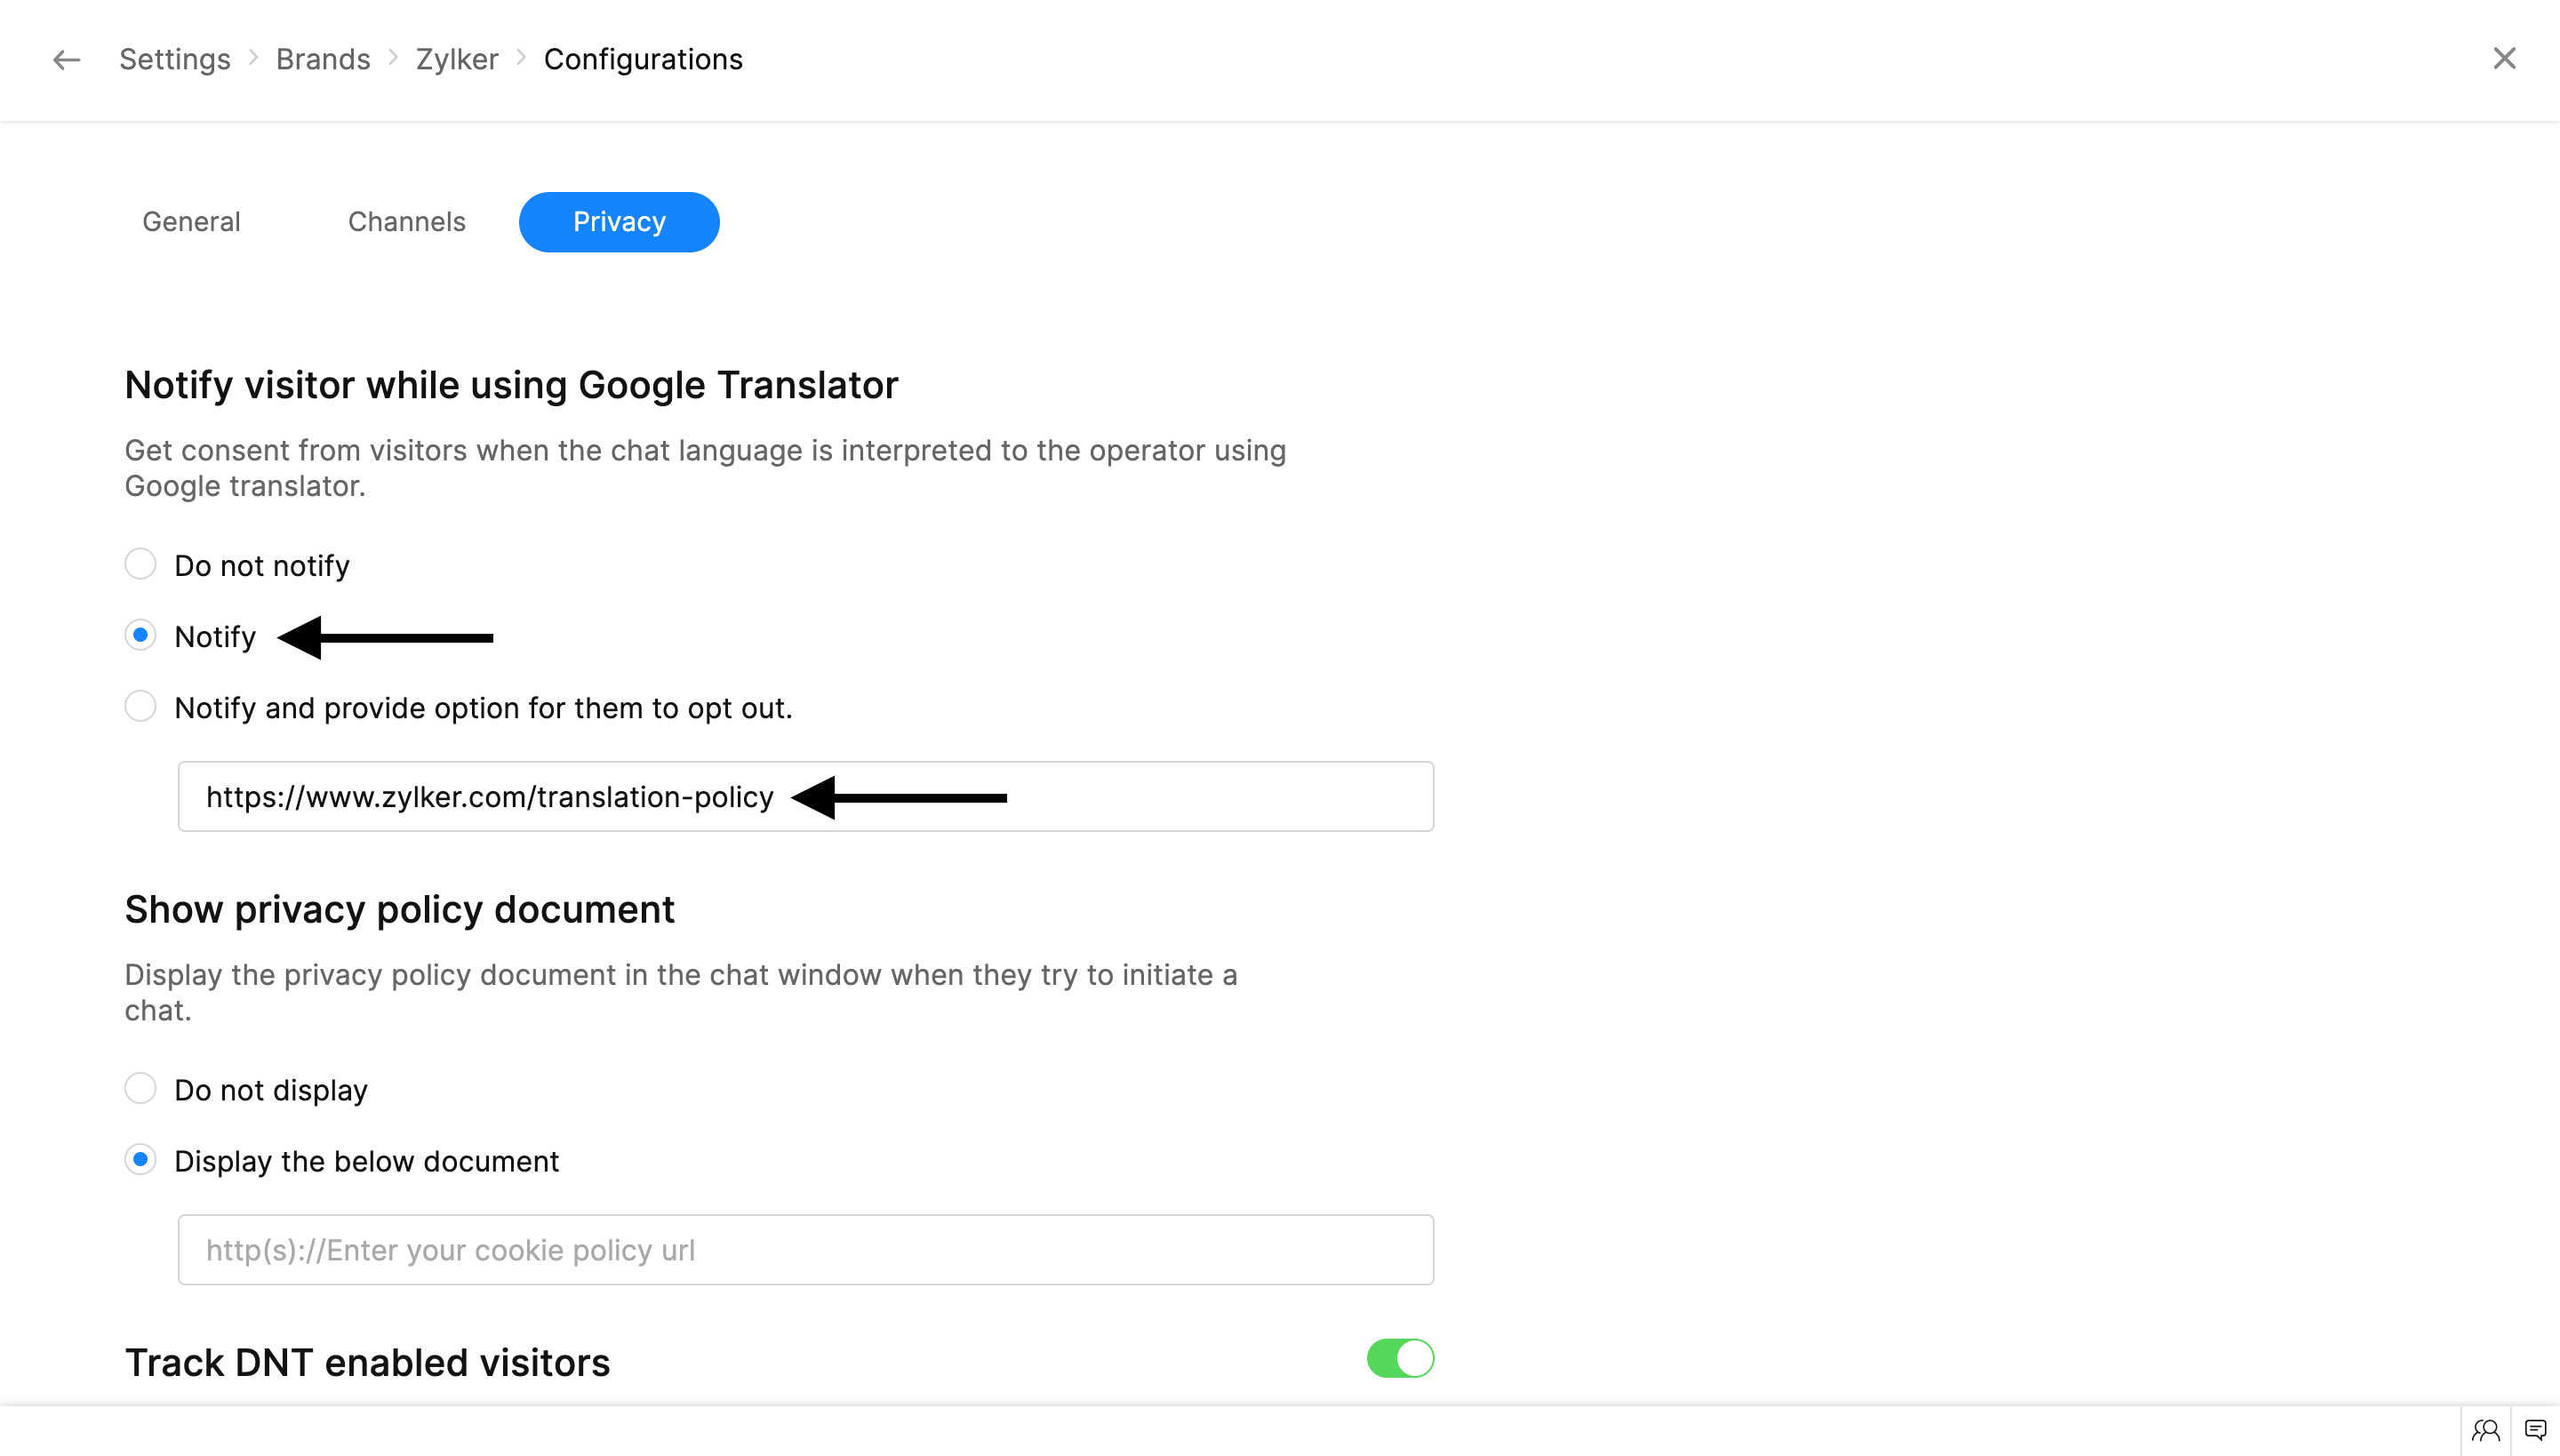Click Configurations in the breadcrumb

(x=643, y=60)
